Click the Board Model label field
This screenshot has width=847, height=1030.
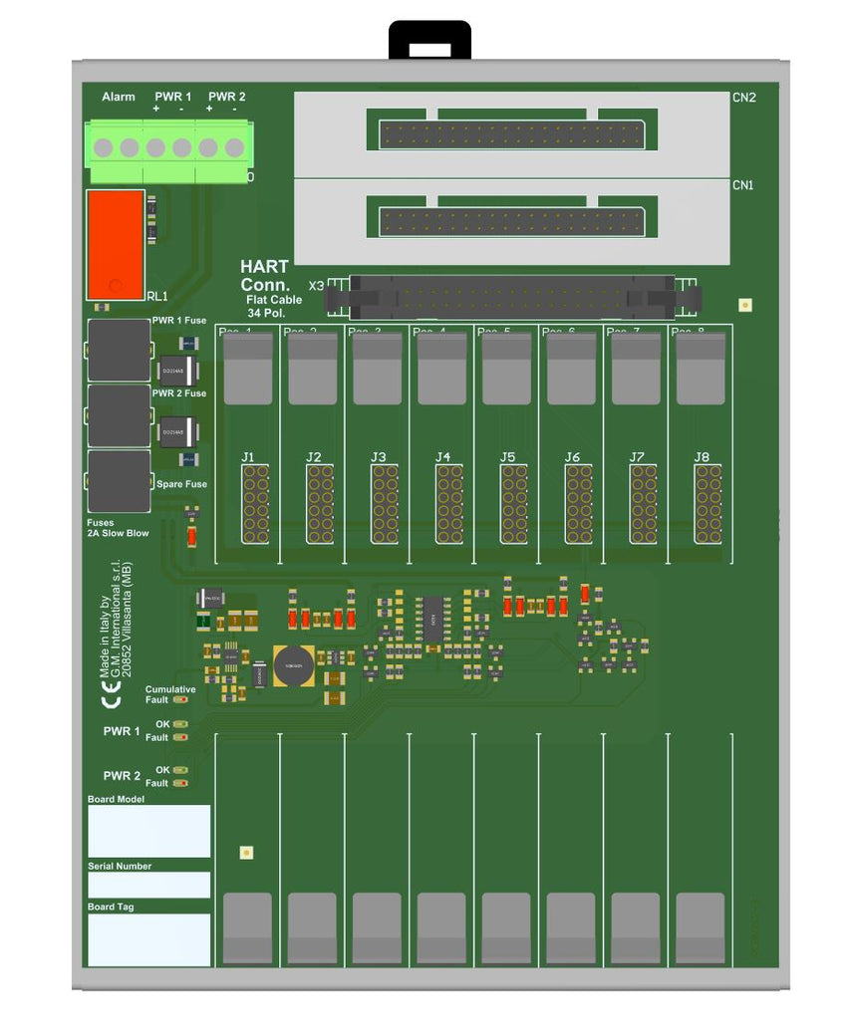[x=148, y=831]
